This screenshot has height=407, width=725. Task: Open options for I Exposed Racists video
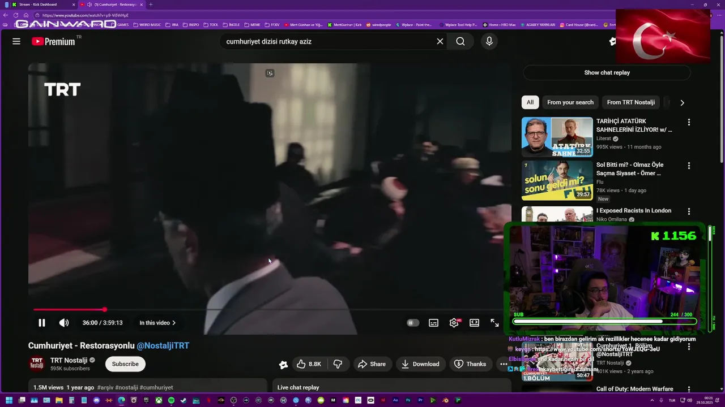(x=689, y=211)
